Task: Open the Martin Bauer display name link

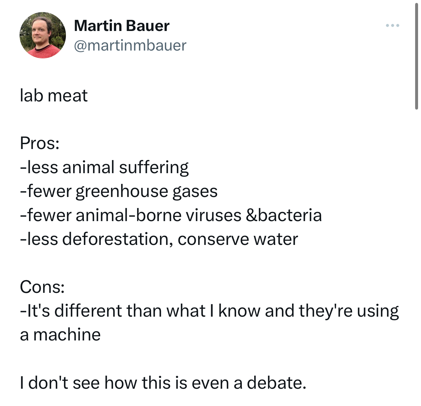Action: coord(121,26)
